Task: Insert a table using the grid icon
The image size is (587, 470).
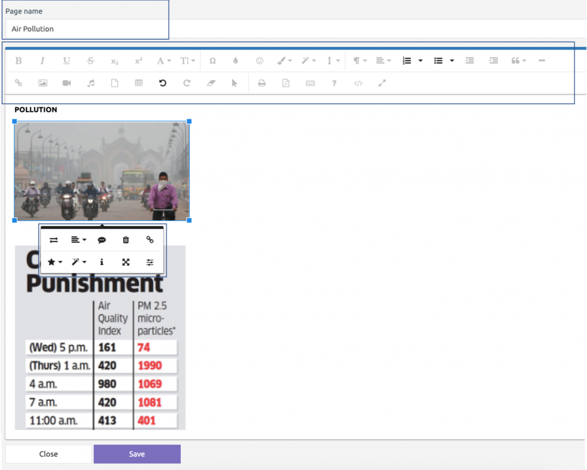Action: point(139,83)
